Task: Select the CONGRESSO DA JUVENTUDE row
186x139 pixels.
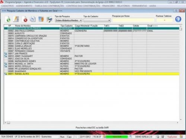Action: 92,38
